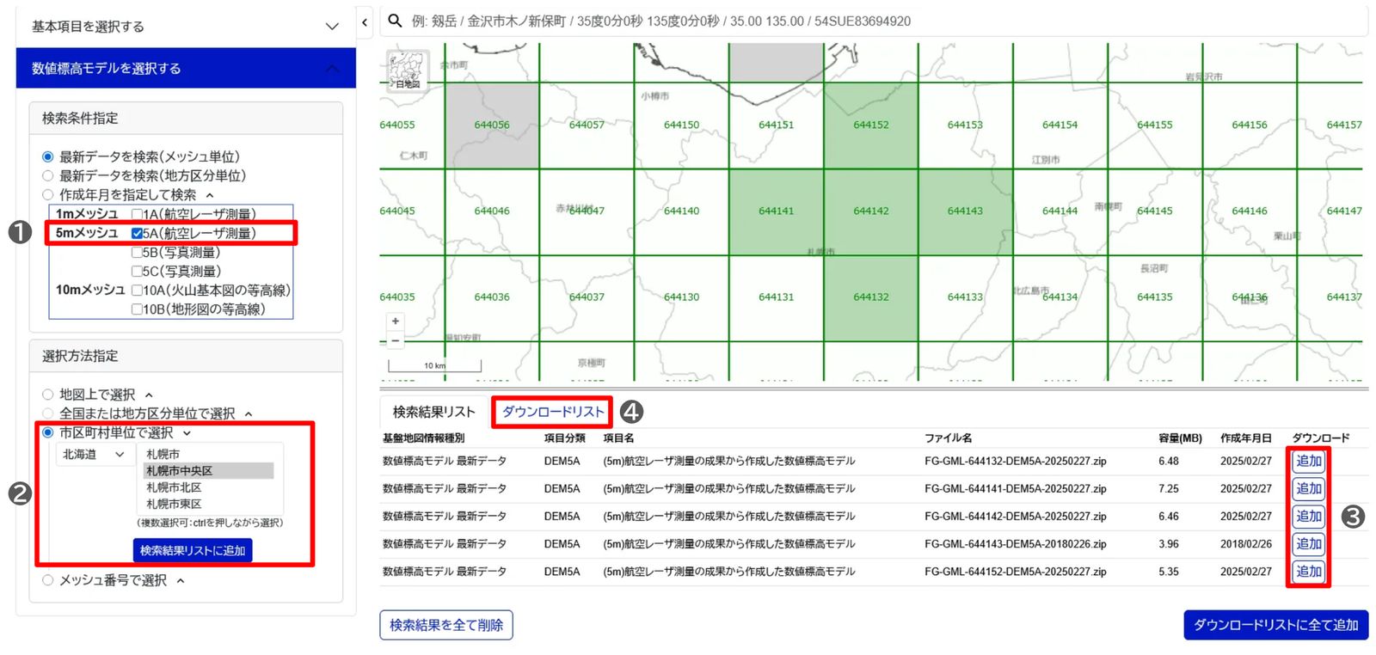Collapse the 数値標高モデルを選択する section
1376x655 pixels.
(186, 68)
